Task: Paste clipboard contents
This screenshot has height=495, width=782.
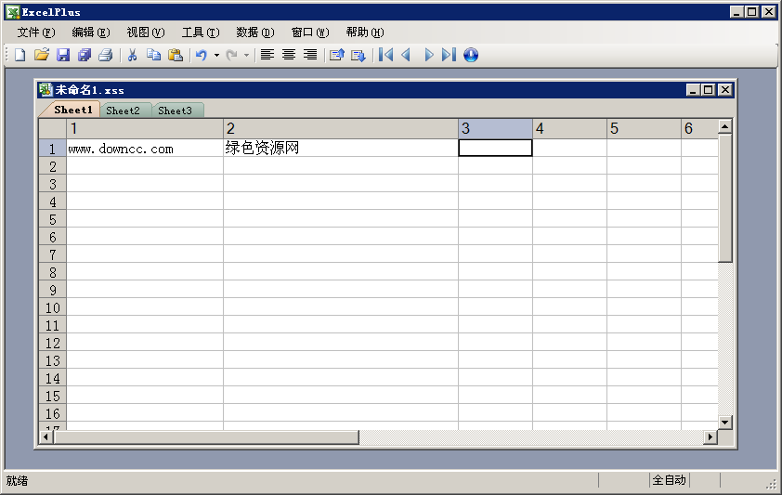Action: tap(175, 55)
